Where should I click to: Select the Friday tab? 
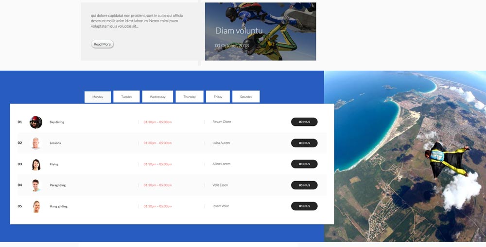tap(218, 97)
